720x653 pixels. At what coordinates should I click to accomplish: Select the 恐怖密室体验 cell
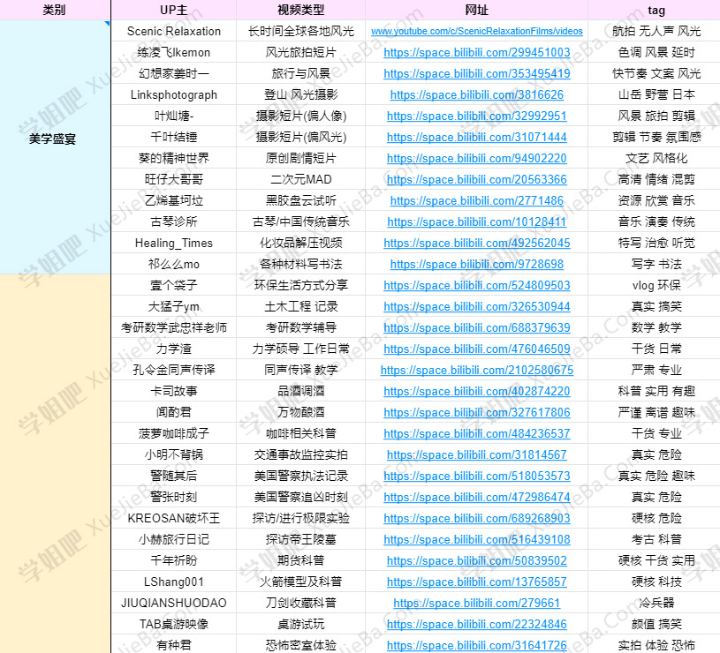coord(300,645)
